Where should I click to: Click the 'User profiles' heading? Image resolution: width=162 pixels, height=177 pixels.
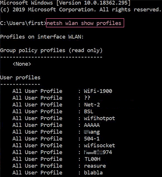point(20,77)
